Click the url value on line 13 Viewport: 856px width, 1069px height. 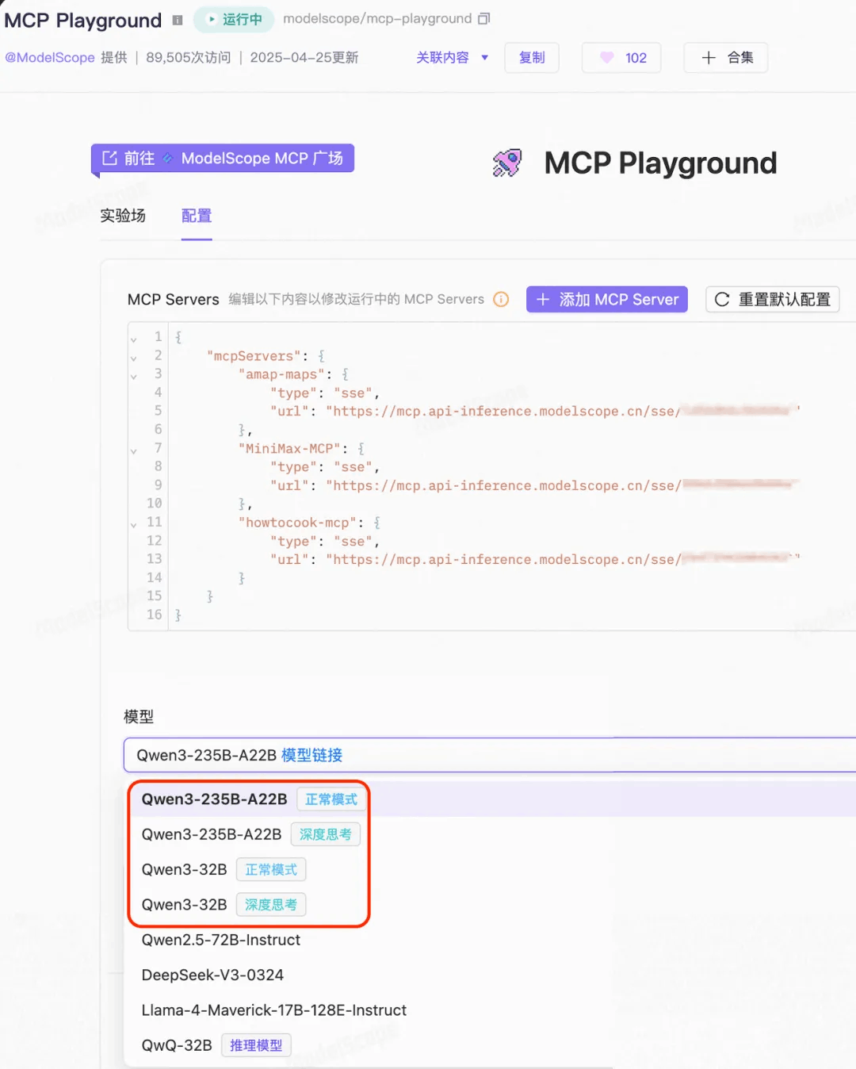tap(563, 559)
